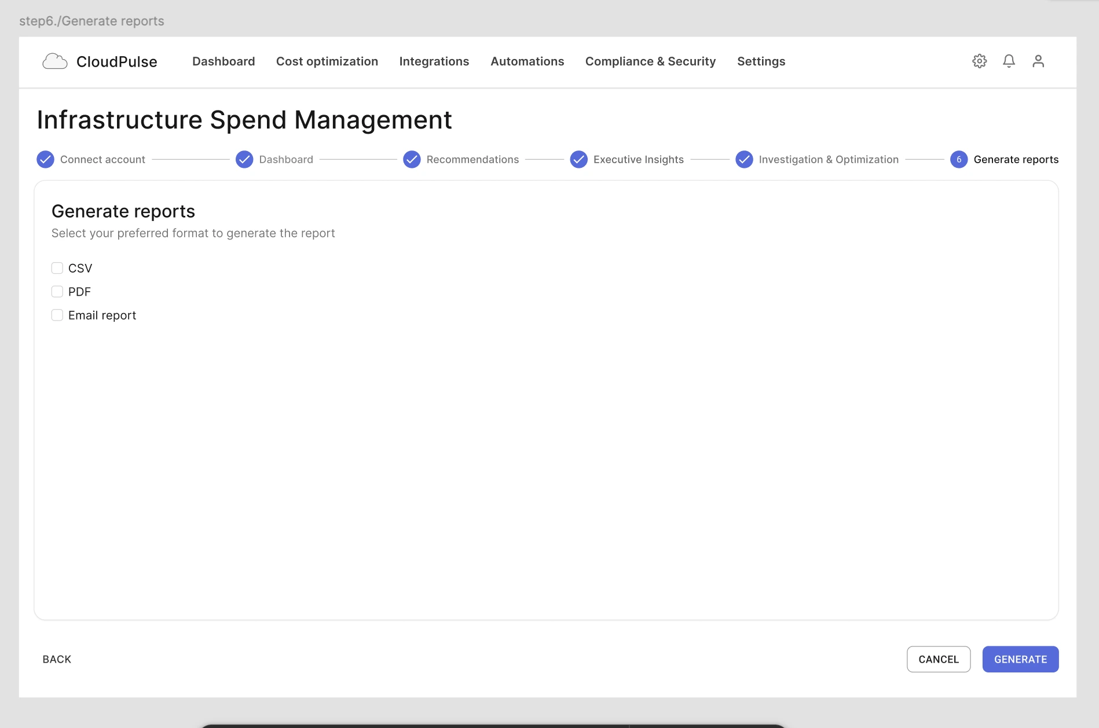This screenshot has height=728, width=1099.
Task: Open the settings gear icon in header
Action: click(x=979, y=61)
